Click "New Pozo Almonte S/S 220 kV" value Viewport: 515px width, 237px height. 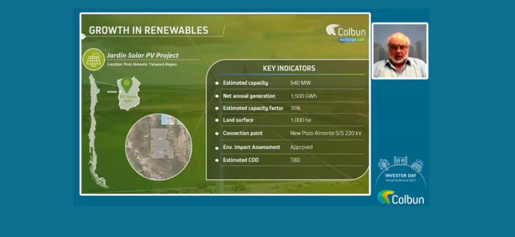(x=326, y=133)
